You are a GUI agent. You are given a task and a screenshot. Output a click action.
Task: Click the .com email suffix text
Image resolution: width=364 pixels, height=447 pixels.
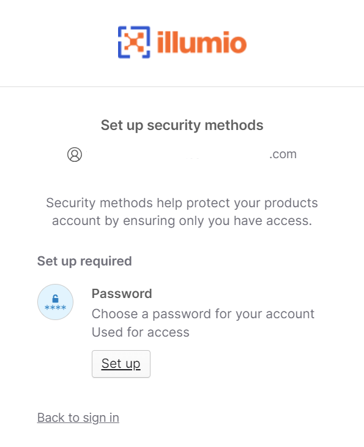(283, 155)
